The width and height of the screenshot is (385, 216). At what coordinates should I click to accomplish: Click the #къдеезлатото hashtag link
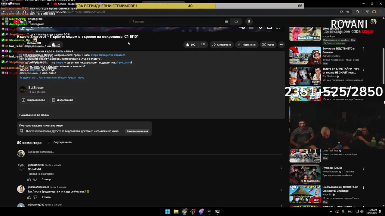[29, 78]
